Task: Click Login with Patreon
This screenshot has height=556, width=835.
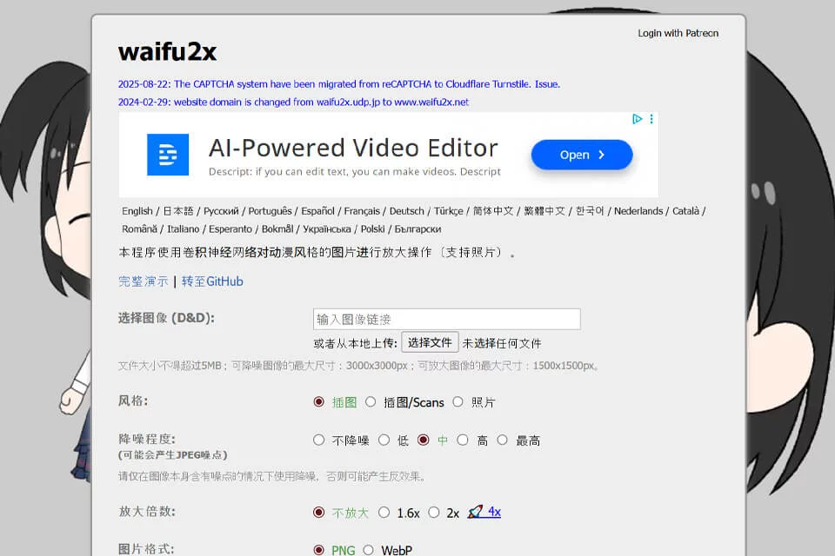Action: [678, 34]
